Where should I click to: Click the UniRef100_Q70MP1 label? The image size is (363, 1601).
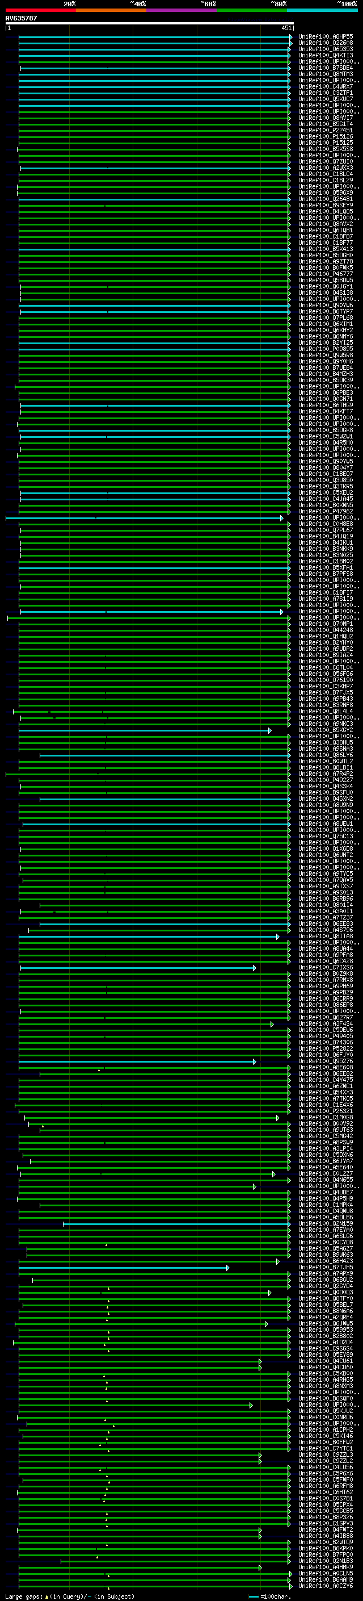click(x=326, y=624)
